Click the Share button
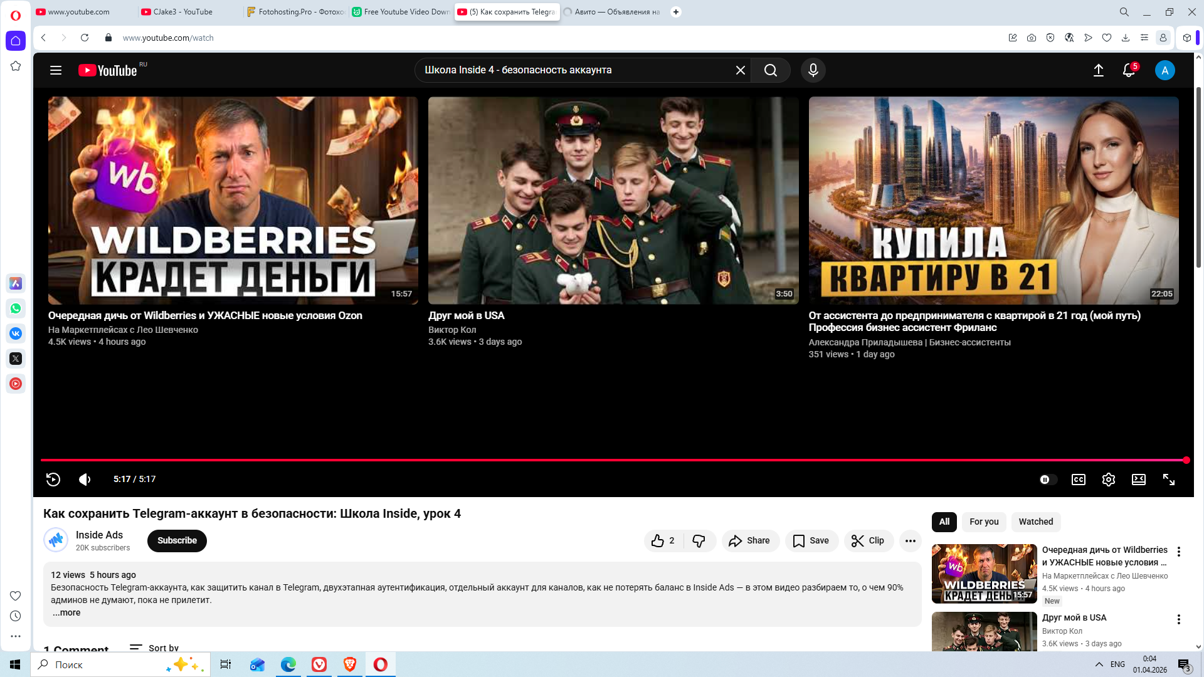The height and width of the screenshot is (677, 1204). pyautogui.click(x=750, y=540)
